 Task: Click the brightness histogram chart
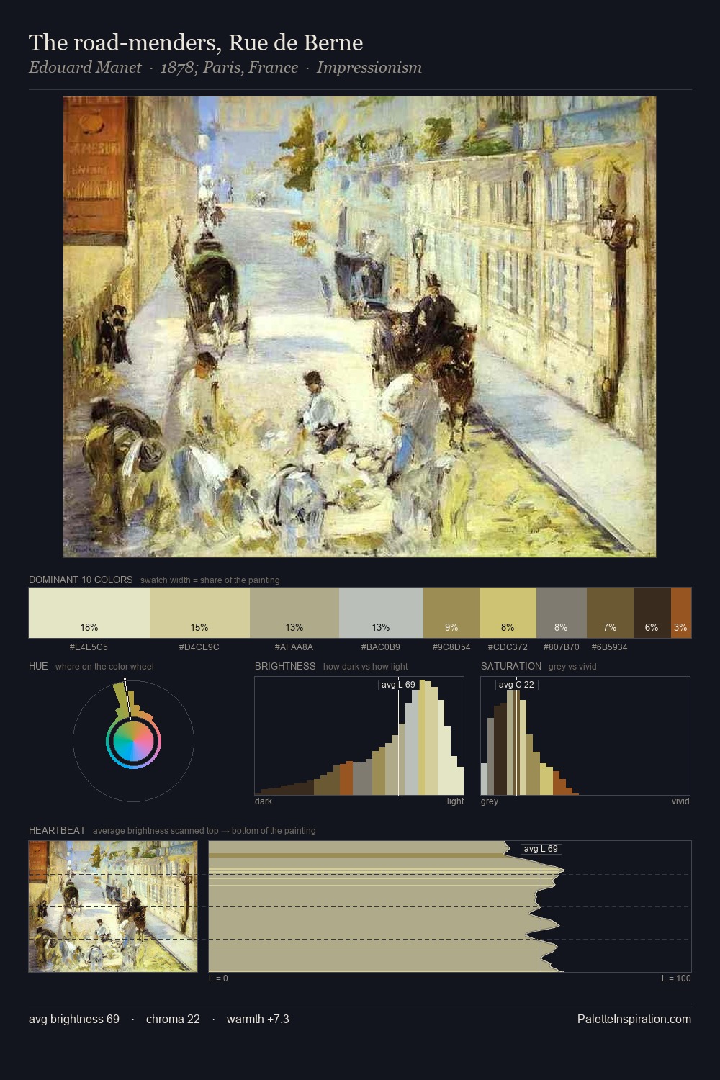(359, 736)
